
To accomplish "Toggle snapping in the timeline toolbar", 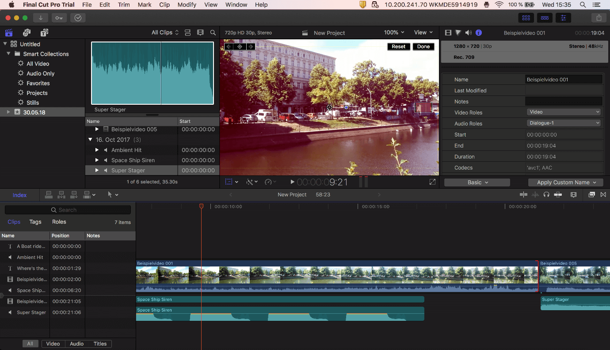I will pos(558,194).
